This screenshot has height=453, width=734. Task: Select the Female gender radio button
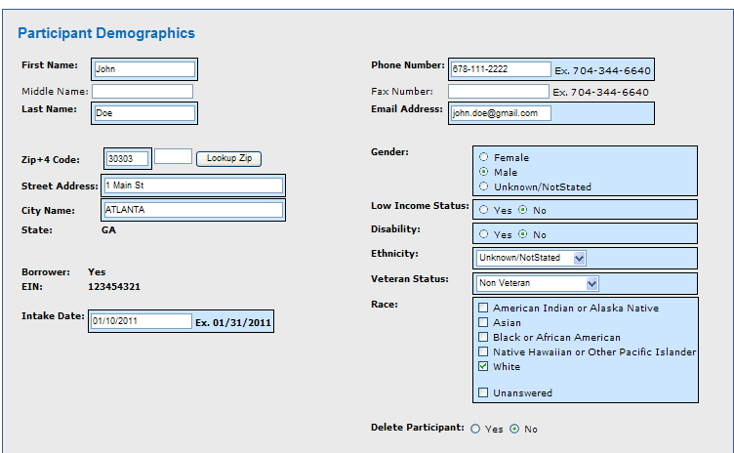(x=484, y=157)
